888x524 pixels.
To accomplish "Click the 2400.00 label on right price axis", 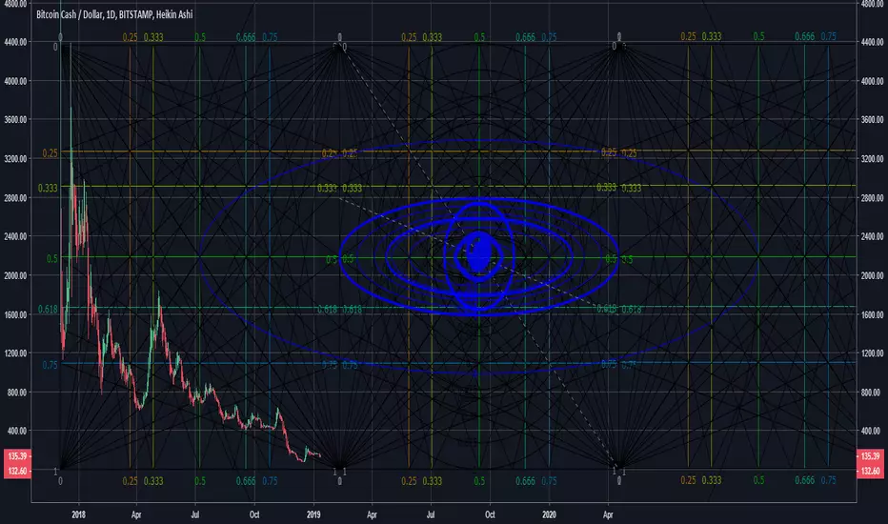I will coord(871,236).
